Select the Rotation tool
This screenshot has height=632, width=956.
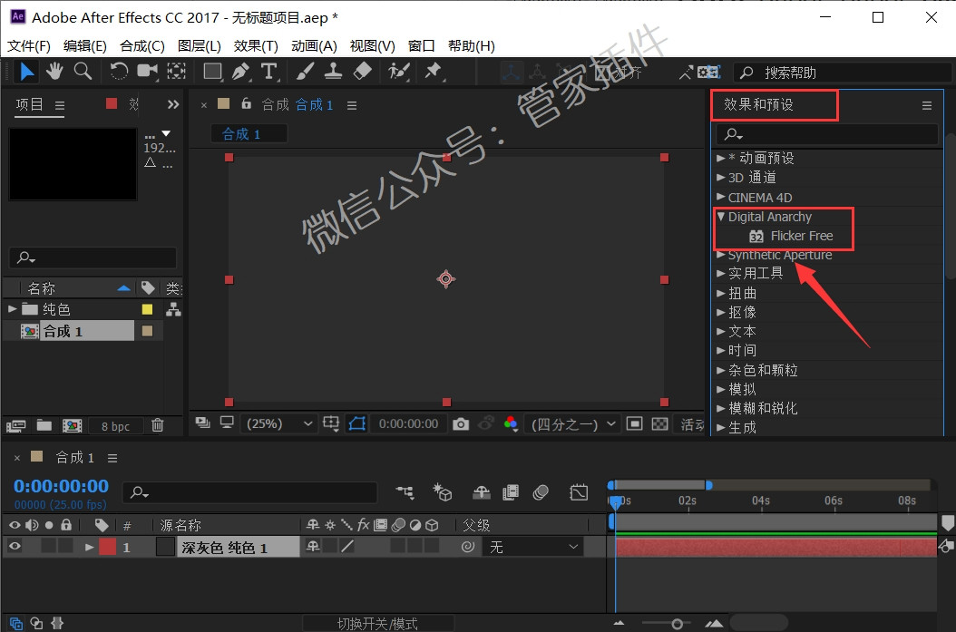click(x=118, y=72)
